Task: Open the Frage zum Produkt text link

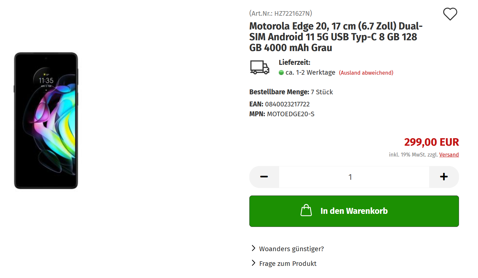Action: click(288, 264)
